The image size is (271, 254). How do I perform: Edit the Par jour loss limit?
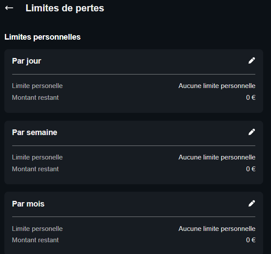pyautogui.click(x=251, y=61)
